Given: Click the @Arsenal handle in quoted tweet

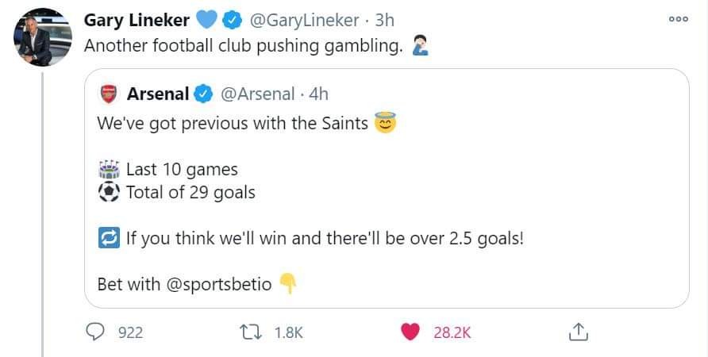Looking at the screenshot, I should tap(258, 94).
